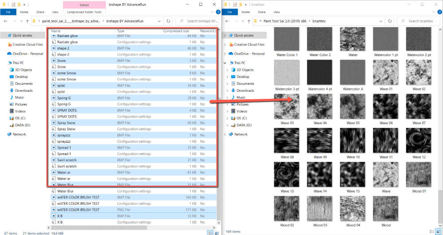This screenshot has height=235, width=443.
Task: Expand Quick access in brushtex sidebar
Action: 225,35
